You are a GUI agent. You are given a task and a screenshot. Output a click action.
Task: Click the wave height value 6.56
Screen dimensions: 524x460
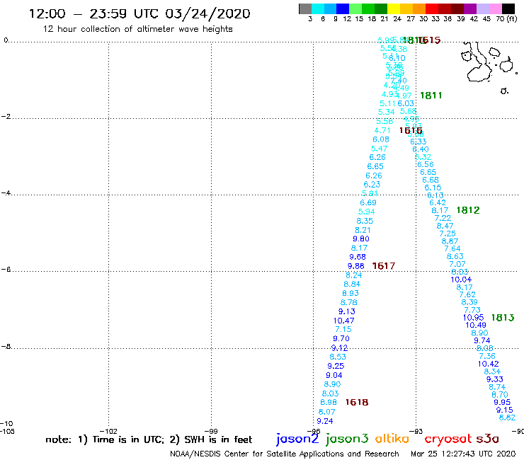(426, 164)
